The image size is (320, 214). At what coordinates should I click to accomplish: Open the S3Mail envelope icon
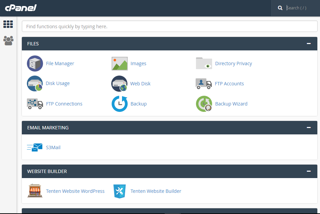point(35,147)
